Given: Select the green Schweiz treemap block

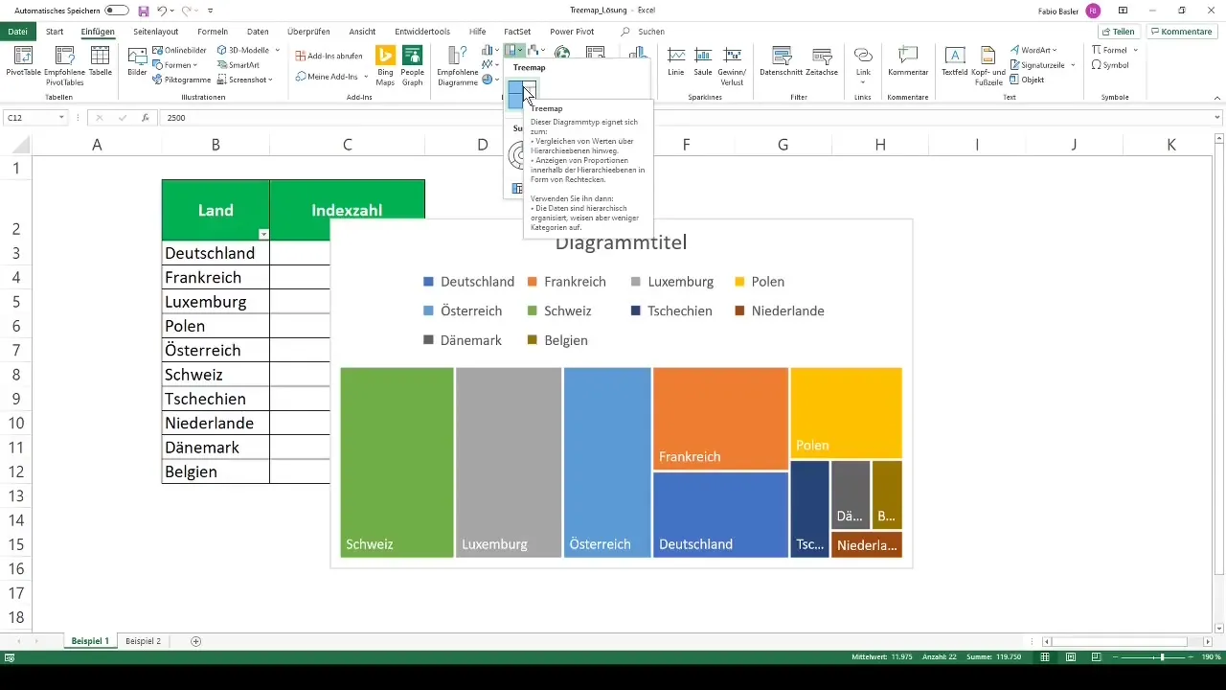Looking at the screenshot, I should (397, 462).
